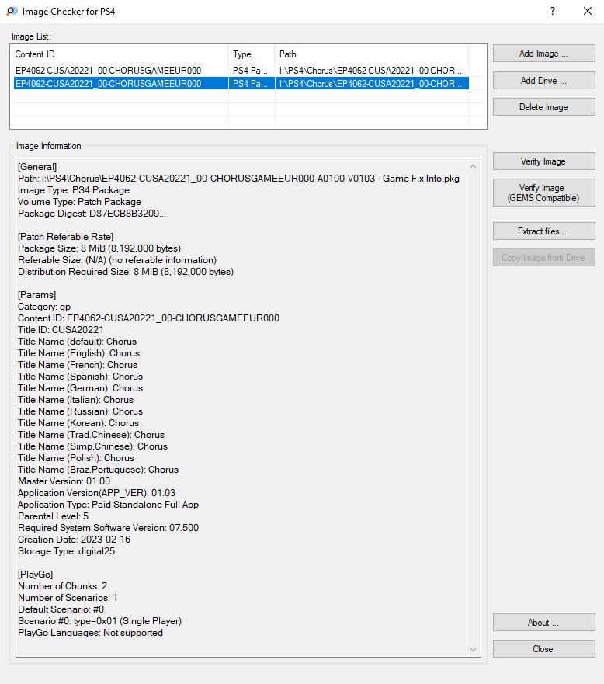The width and height of the screenshot is (604, 684).
Task: Open the Extract files dialog
Action: click(x=543, y=231)
